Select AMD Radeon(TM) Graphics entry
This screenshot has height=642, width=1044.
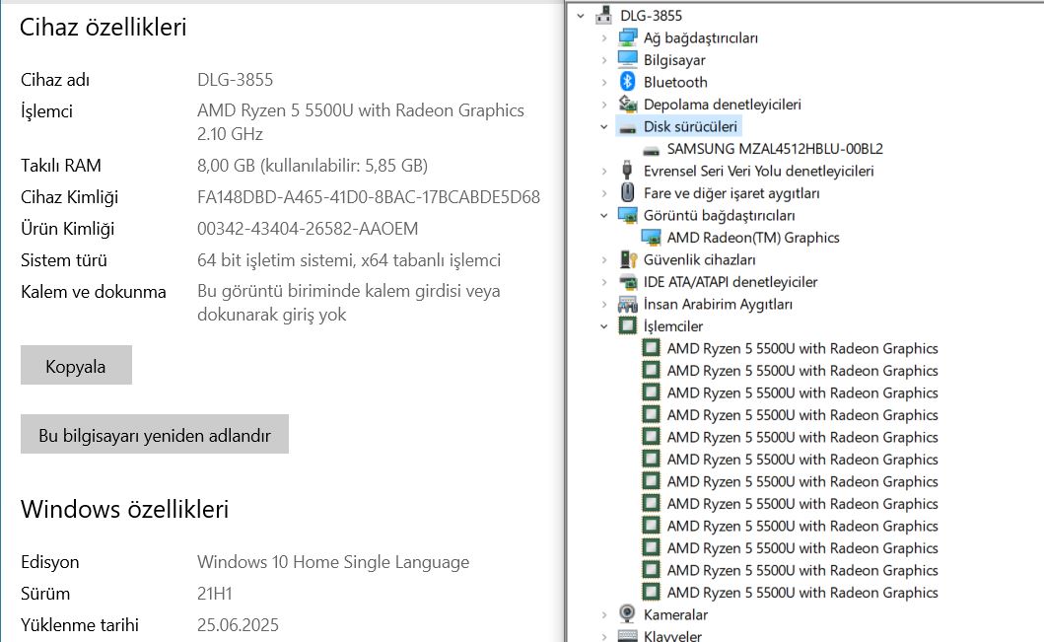753,237
